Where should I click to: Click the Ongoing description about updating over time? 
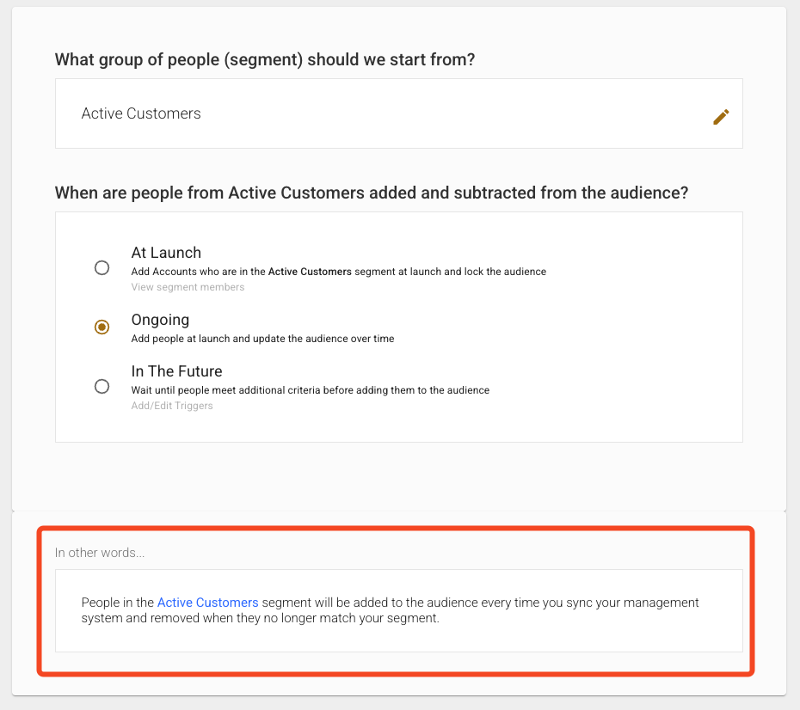coord(262,339)
